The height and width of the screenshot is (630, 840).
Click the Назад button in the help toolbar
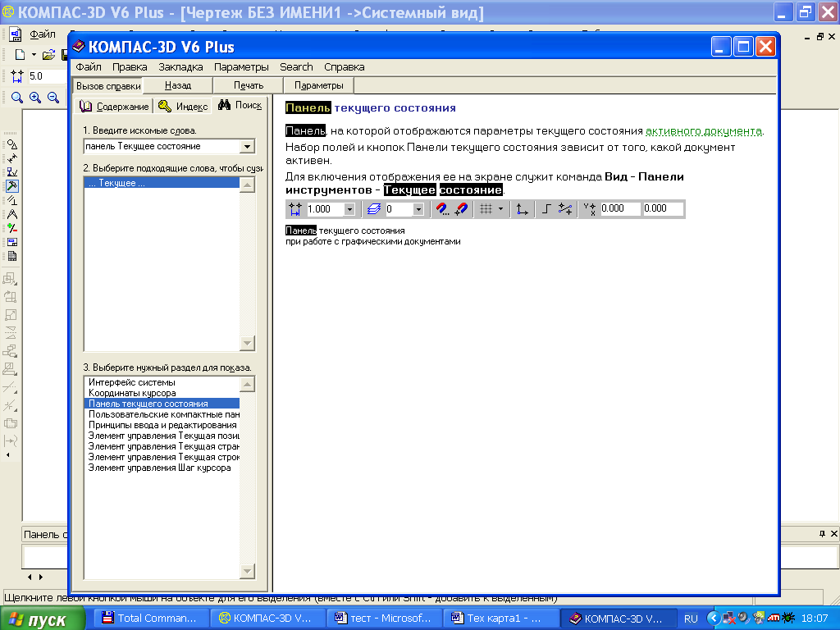tap(178, 85)
